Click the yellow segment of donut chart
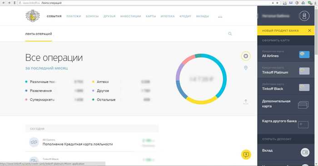Viewport: 318px width, 166px height. click(x=201, y=102)
